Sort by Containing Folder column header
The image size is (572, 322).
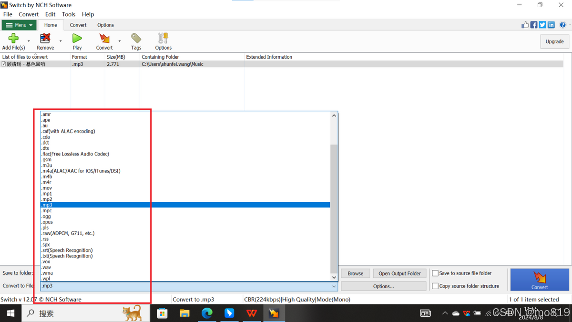(192, 57)
